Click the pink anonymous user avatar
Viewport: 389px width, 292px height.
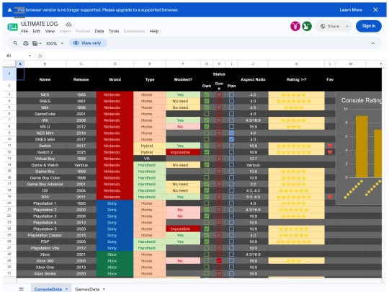coord(295,26)
